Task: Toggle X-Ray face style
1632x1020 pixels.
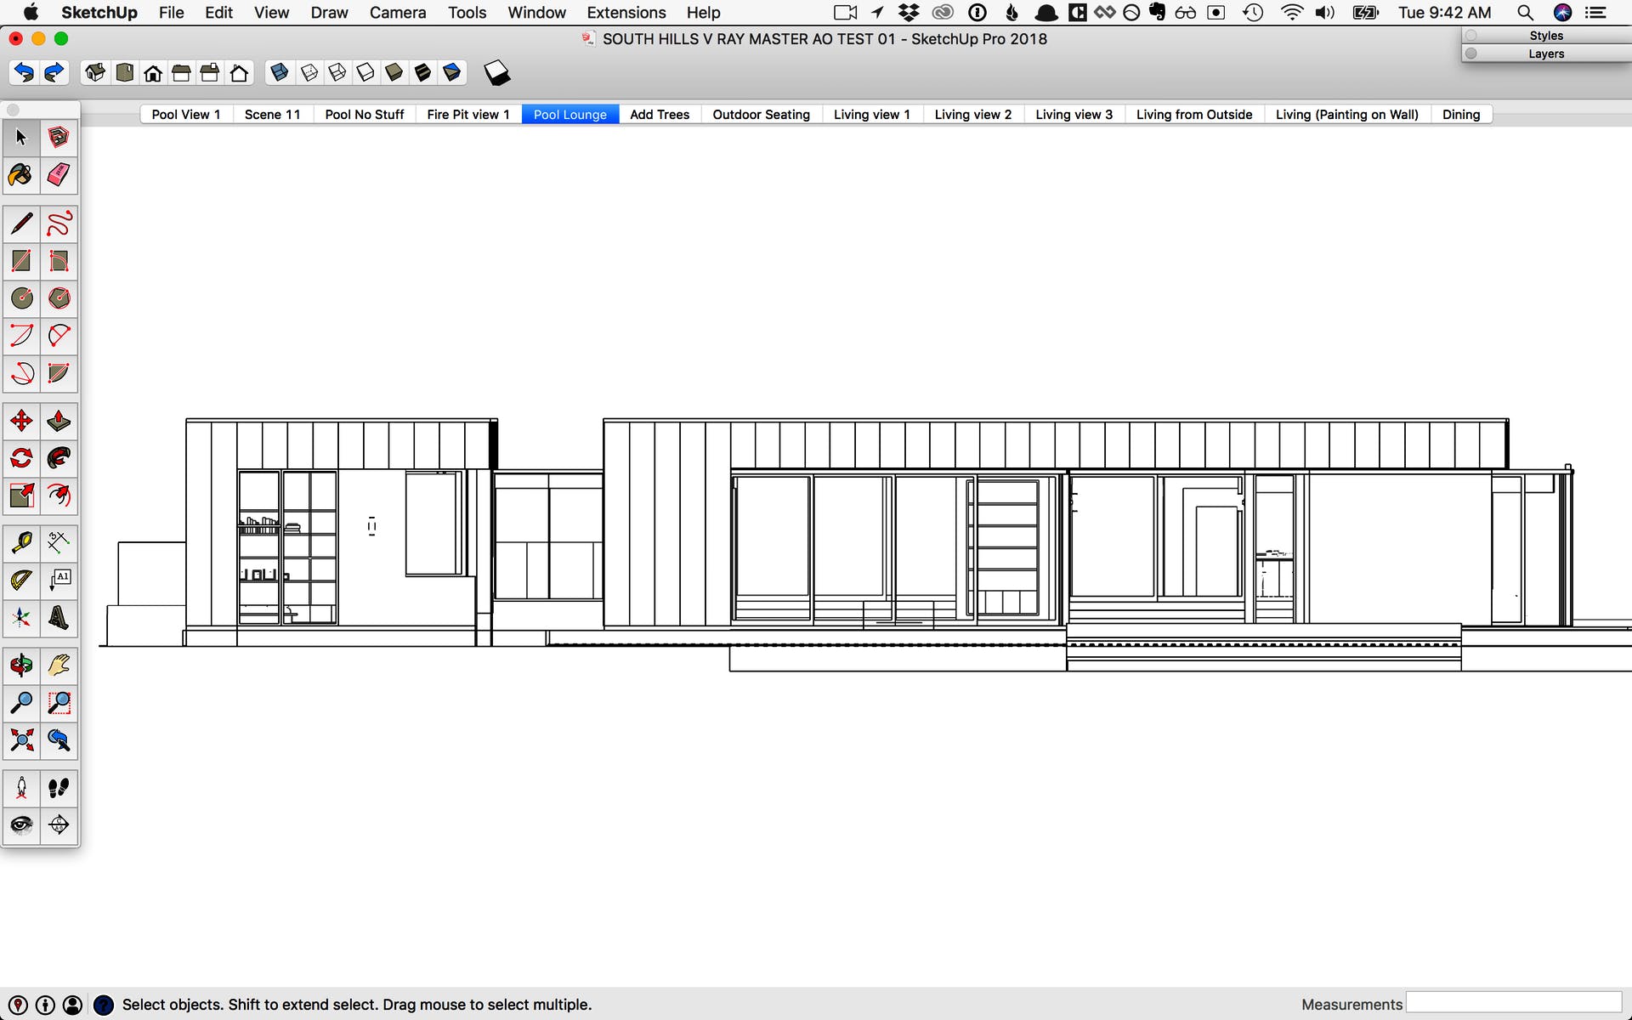Action: [x=279, y=73]
